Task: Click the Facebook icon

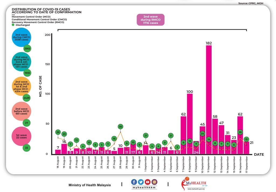Action: point(134,182)
